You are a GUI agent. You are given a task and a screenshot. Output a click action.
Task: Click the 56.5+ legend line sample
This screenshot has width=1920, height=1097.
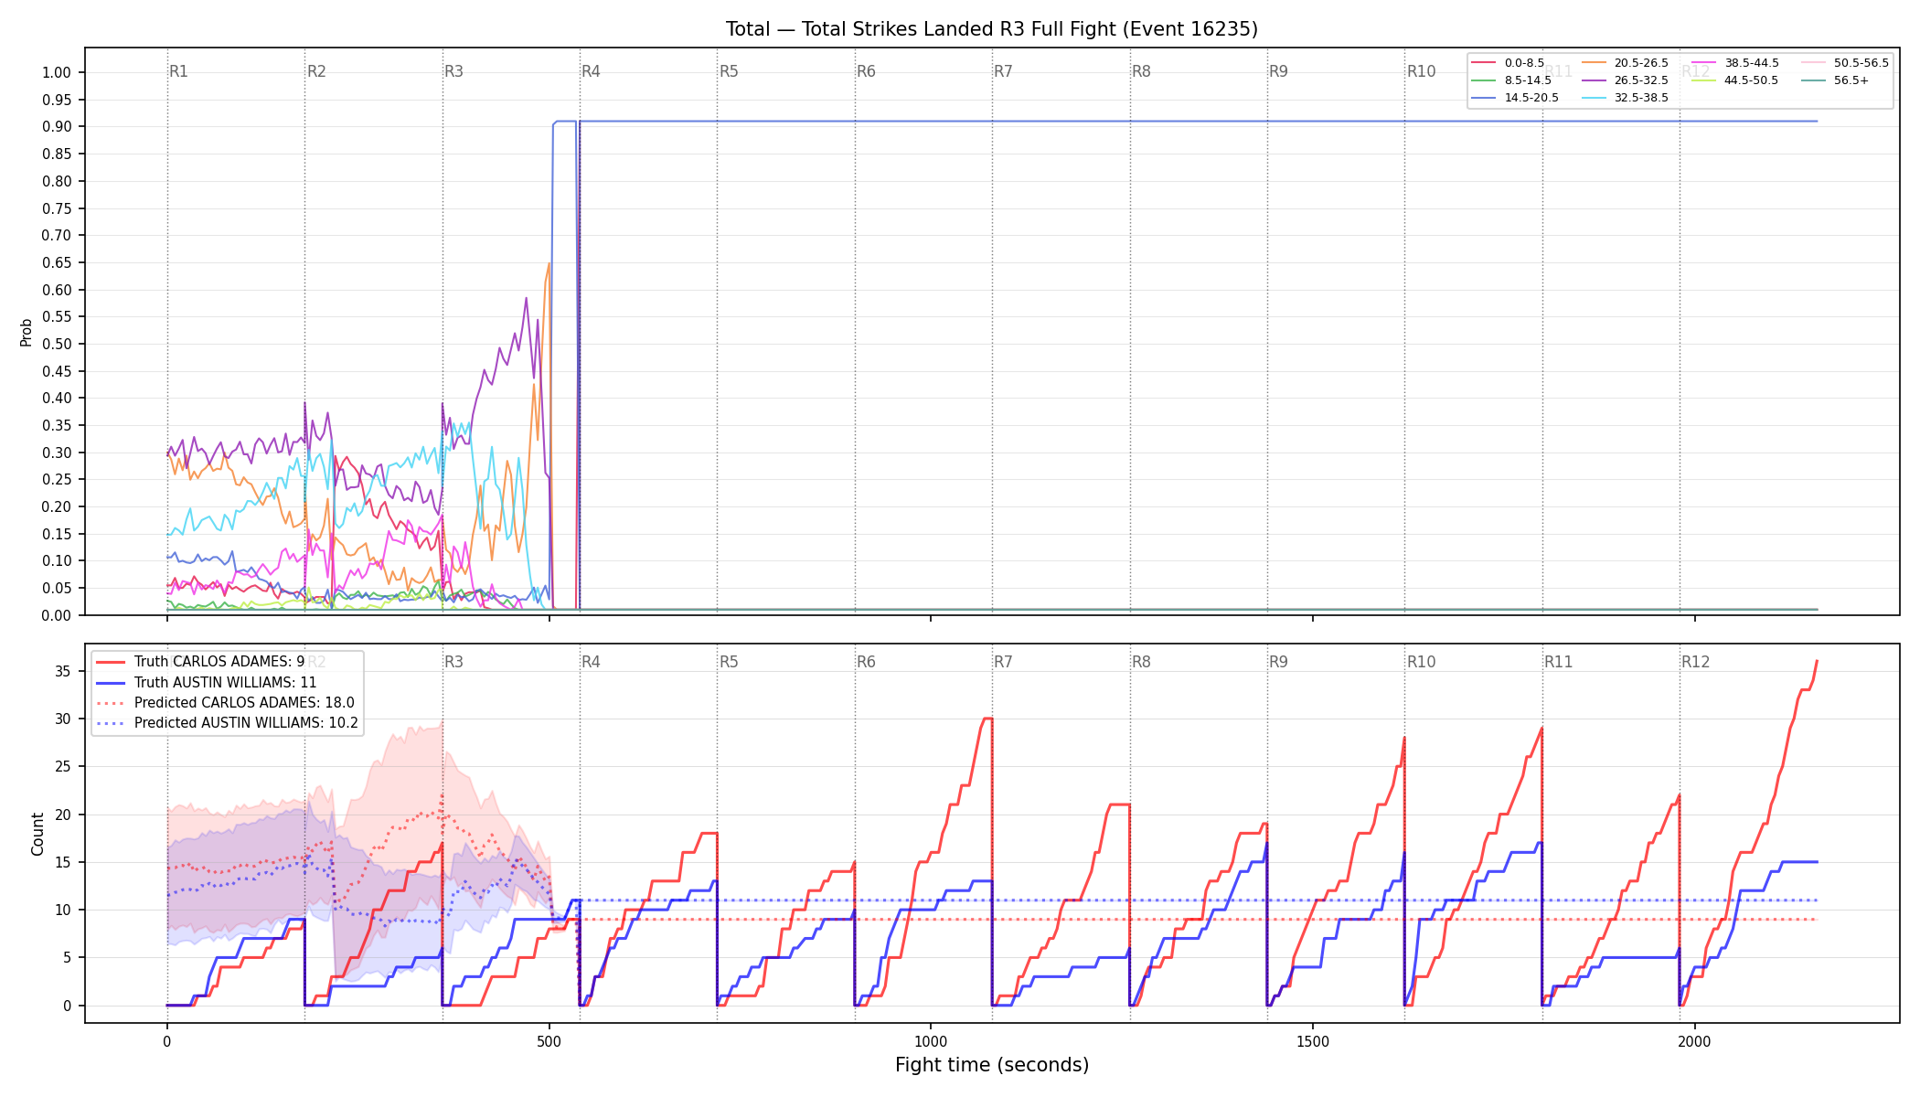(x=1813, y=80)
